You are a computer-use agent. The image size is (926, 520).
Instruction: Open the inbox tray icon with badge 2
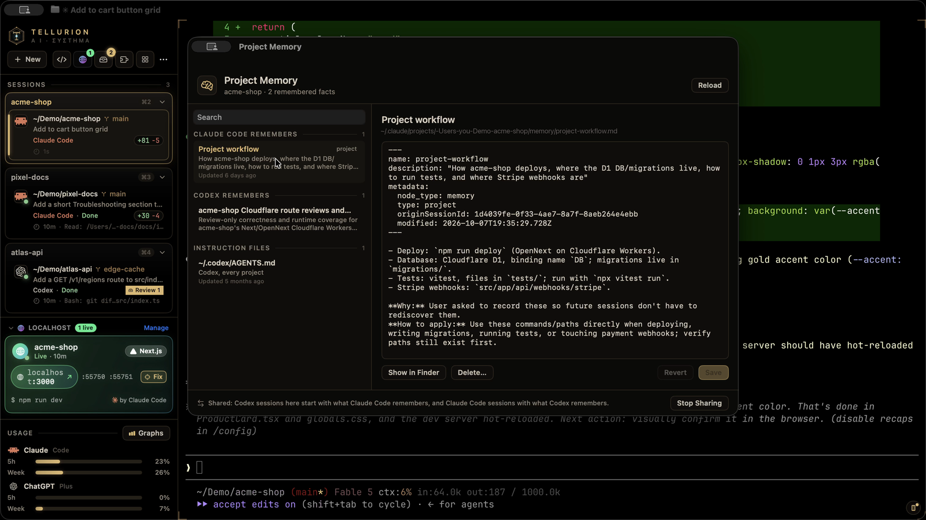coord(104,60)
